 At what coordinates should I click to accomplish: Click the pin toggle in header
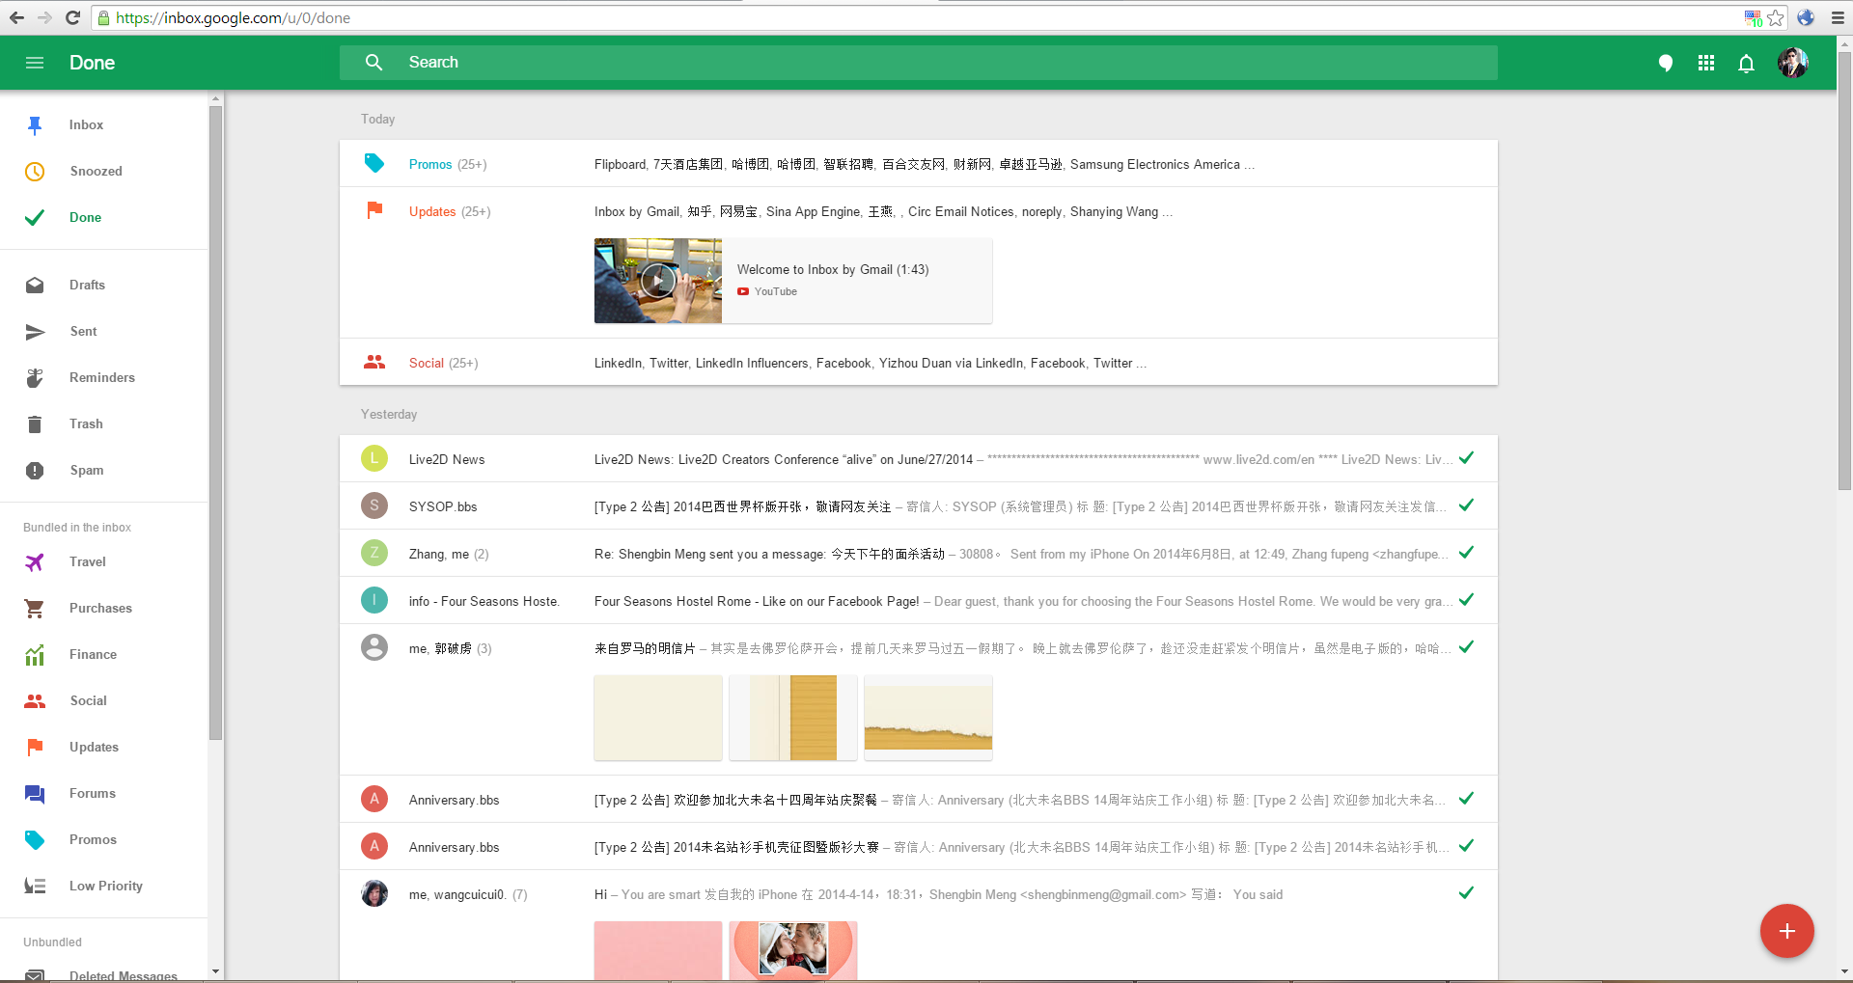coord(1666,64)
